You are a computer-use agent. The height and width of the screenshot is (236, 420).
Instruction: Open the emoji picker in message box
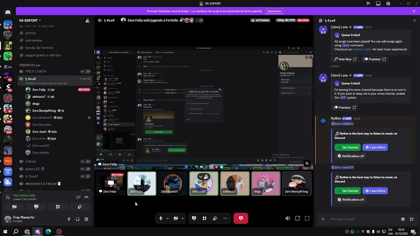(403, 219)
